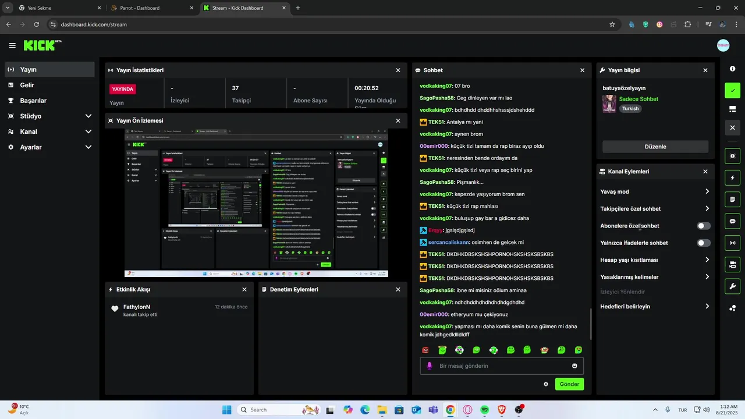Open Hesap yaşı kısıtlaması options

(x=655, y=260)
